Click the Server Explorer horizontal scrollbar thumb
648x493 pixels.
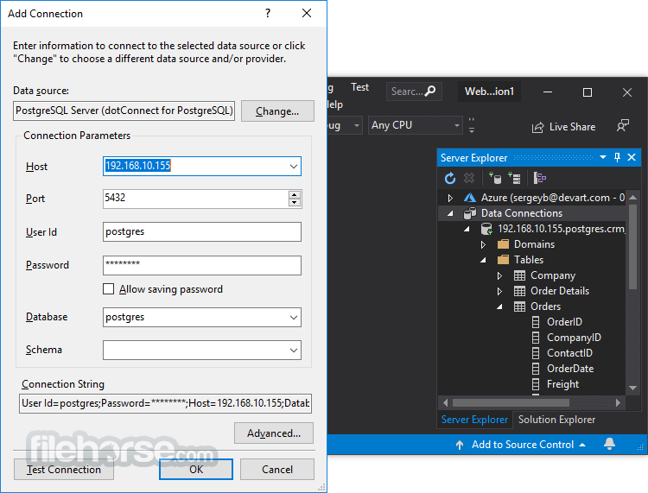511,402
